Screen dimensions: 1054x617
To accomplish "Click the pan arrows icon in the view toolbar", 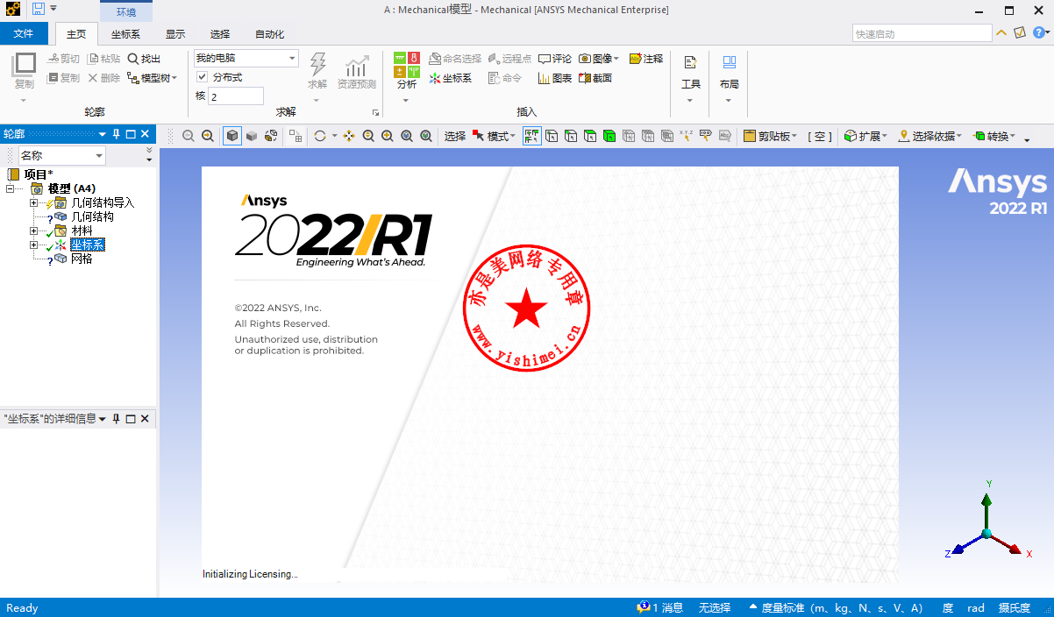I will click(349, 136).
